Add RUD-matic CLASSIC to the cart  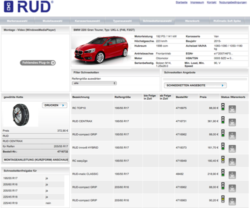[232, 175]
